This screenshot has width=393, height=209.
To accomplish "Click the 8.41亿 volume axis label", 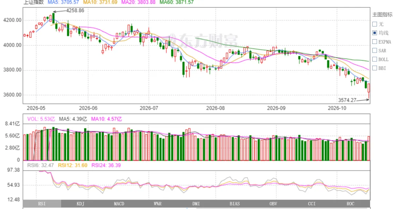I will pos(12,124).
